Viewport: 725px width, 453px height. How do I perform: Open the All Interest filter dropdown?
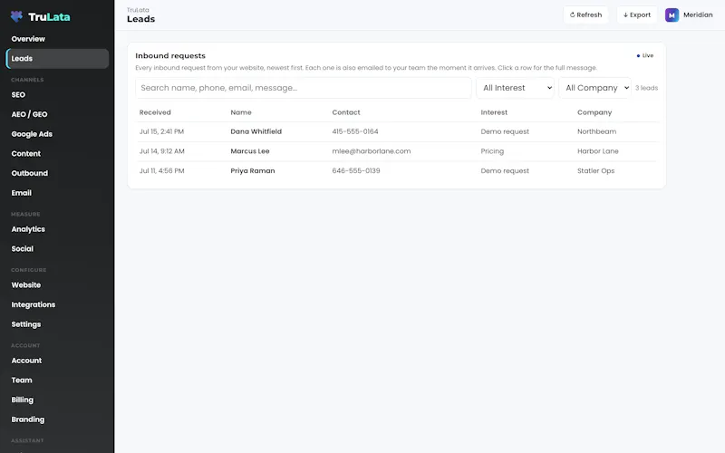point(515,88)
